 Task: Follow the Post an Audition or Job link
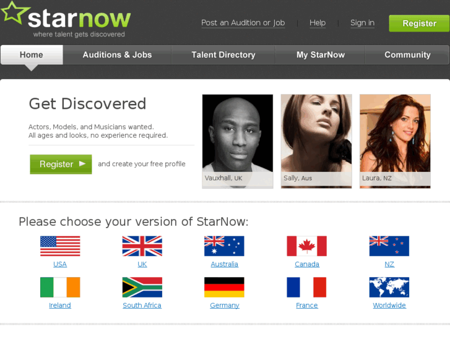(243, 23)
